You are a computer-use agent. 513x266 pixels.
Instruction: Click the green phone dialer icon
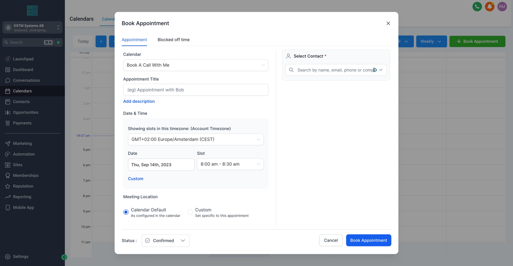(x=477, y=6)
